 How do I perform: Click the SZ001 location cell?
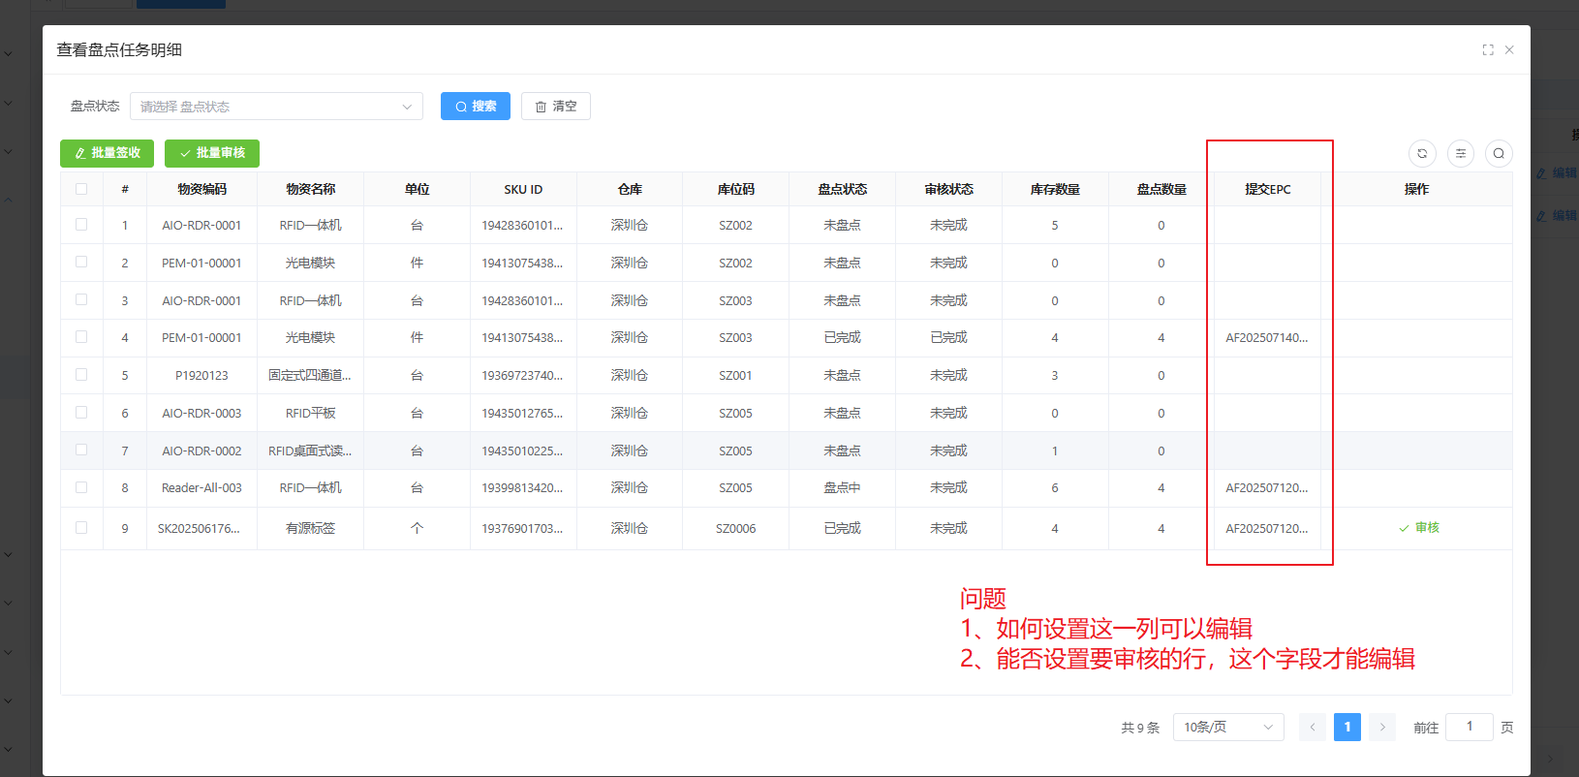(x=736, y=376)
